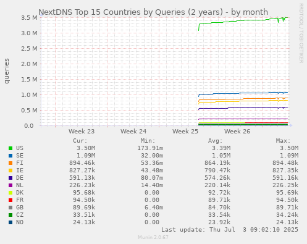Click the 'Week 25' axis label
Viewport: 307px width, 244px height.
coord(185,132)
